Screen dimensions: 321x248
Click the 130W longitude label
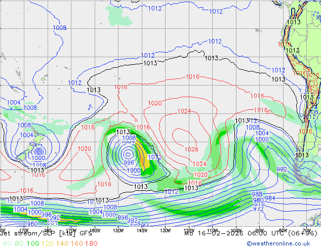166,231
